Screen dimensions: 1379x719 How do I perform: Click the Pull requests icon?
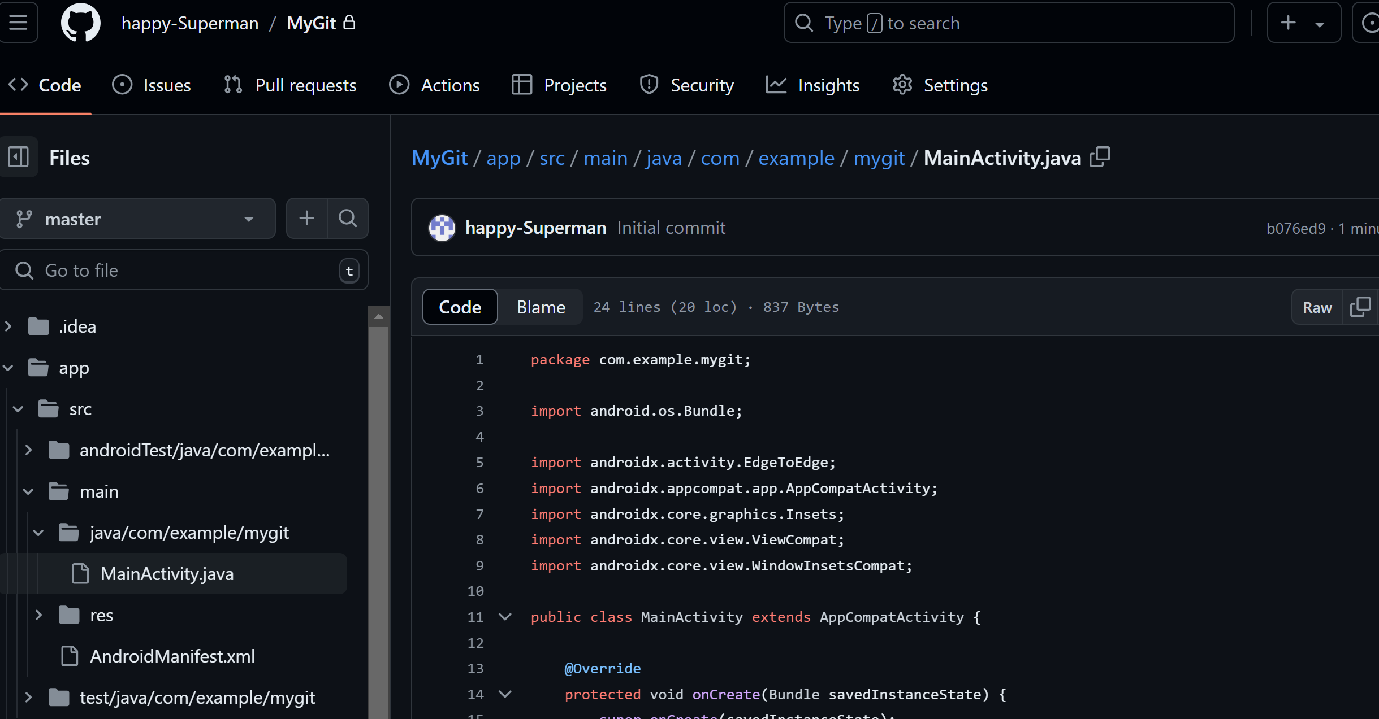tap(233, 85)
